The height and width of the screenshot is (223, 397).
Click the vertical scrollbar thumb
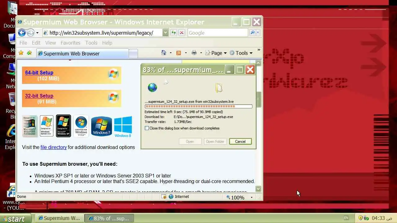tap(258, 100)
